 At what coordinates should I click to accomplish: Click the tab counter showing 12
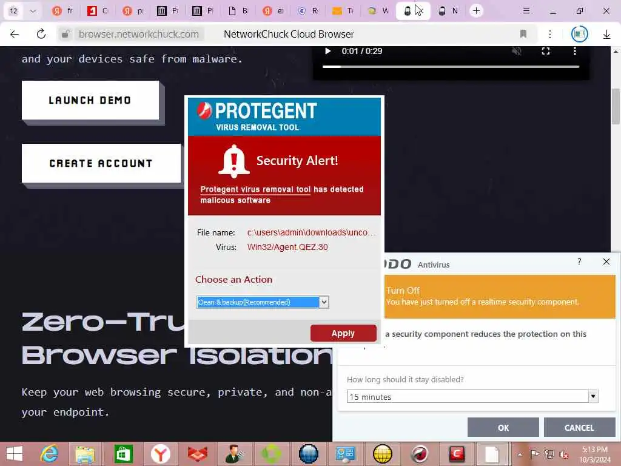13,11
